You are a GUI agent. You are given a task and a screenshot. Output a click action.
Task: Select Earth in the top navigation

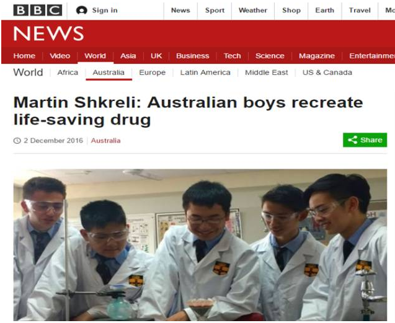click(324, 11)
